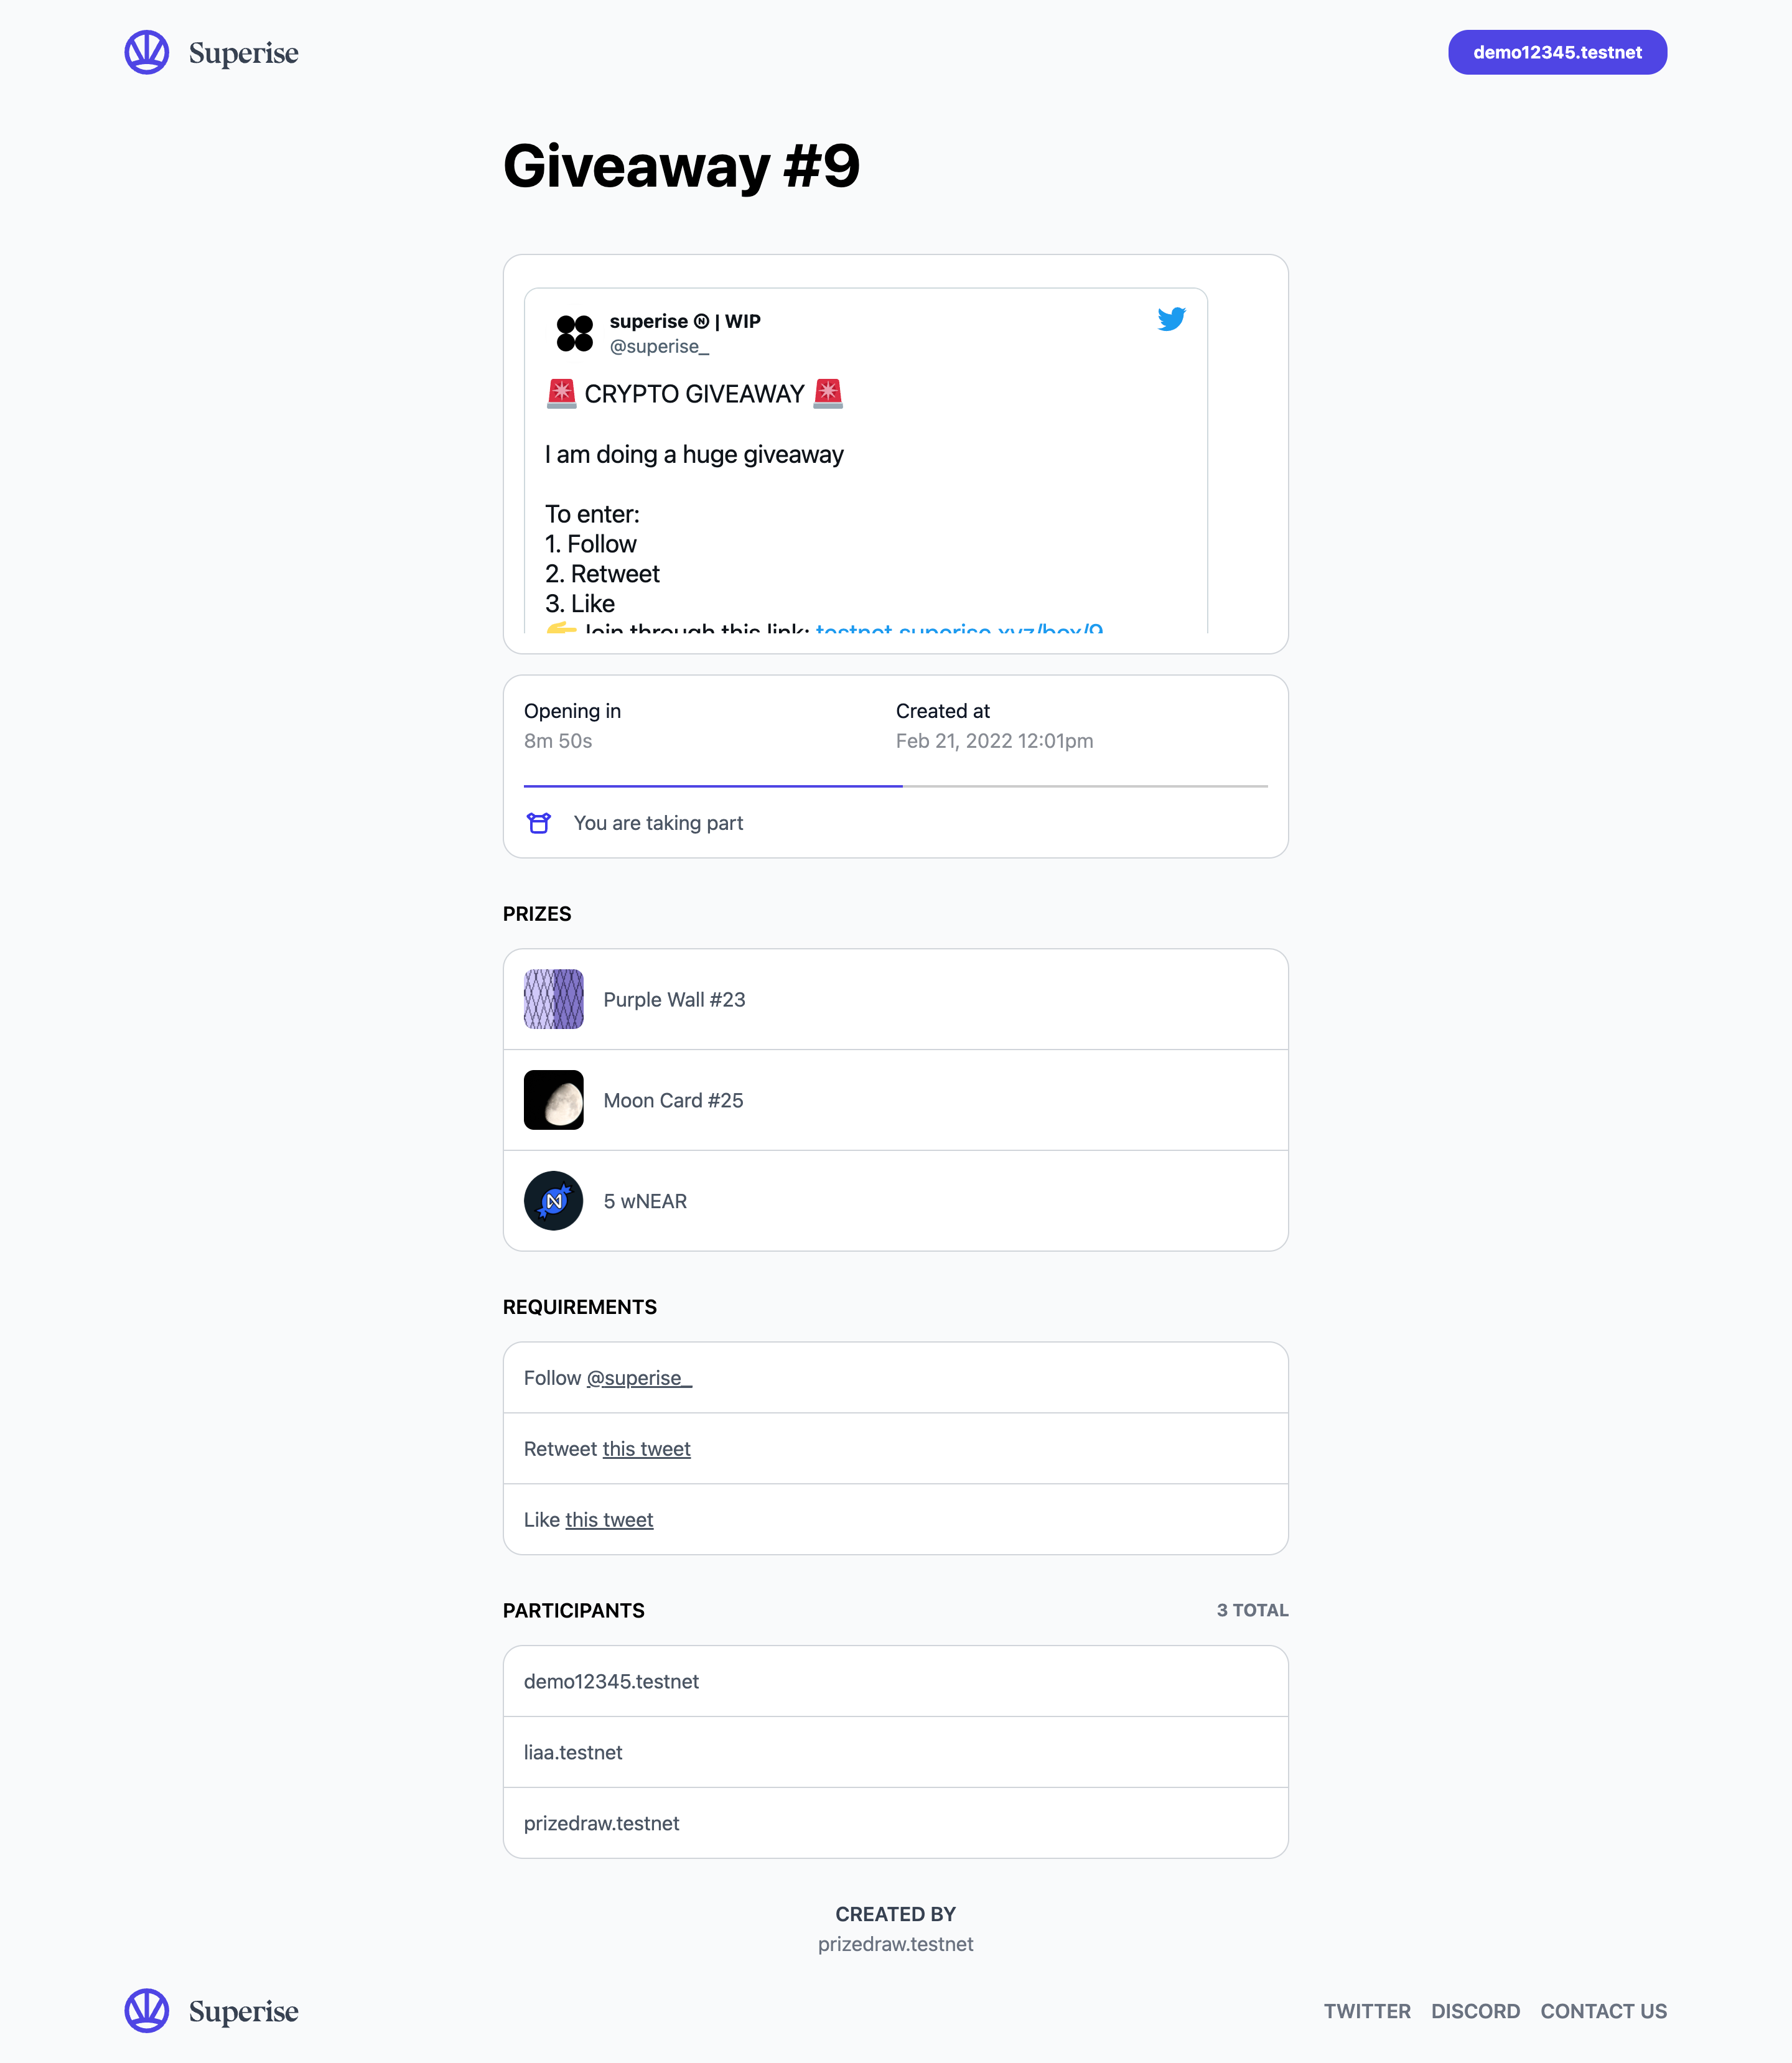
Task: Click the opening countdown progress bar
Action: coord(896,786)
